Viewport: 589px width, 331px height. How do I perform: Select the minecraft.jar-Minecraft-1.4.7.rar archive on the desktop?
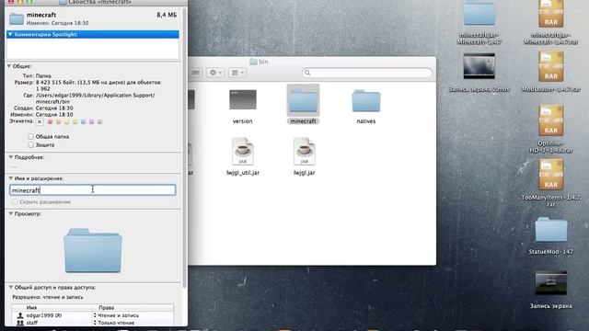point(551,14)
